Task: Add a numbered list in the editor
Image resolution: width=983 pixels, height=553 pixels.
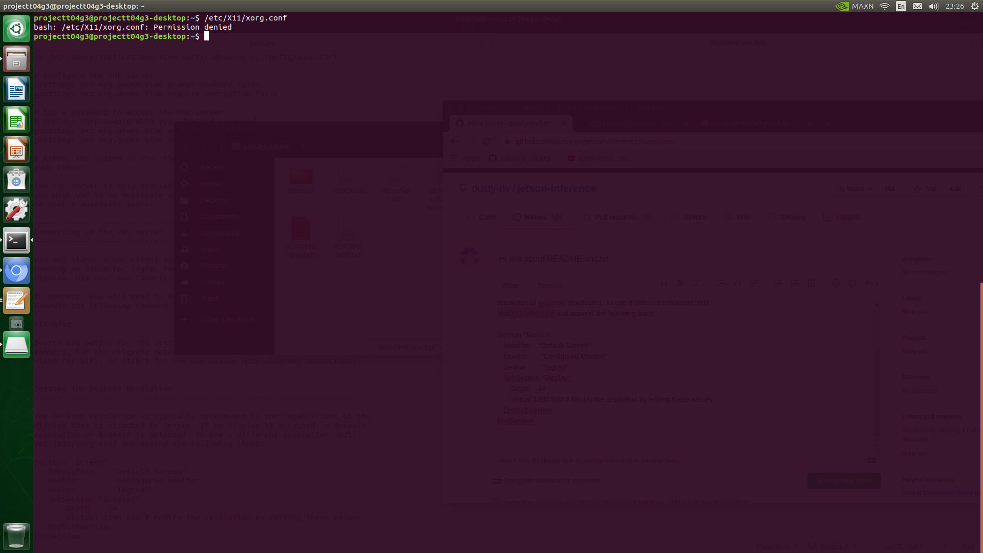Action: click(x=795, y=283)
